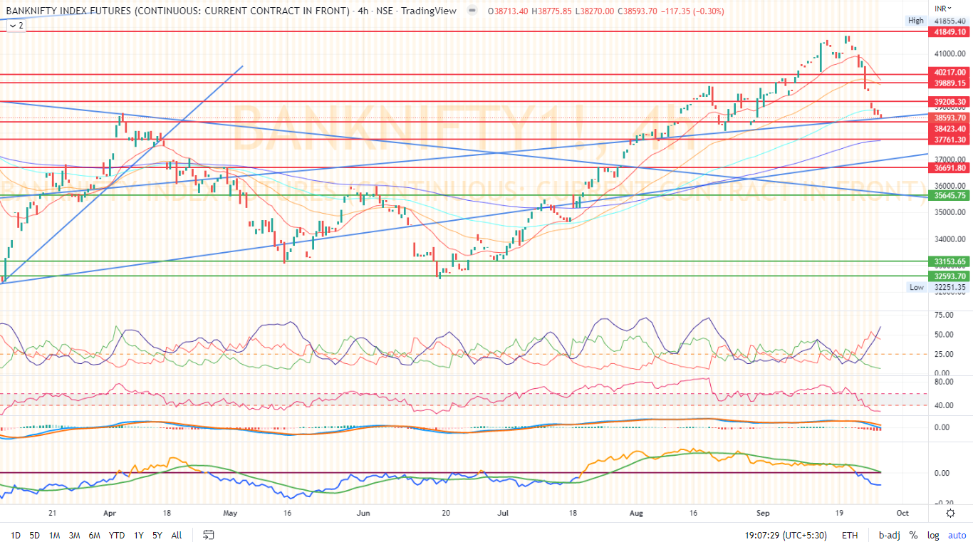Click the Jul label on time axis

pyautogui.click(x=503, y=512)
